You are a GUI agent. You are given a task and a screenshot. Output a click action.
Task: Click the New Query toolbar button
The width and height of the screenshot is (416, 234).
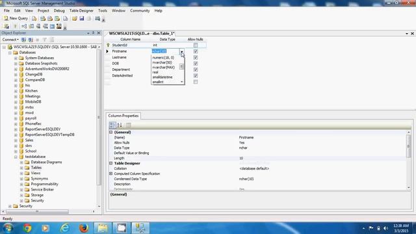coord(16,18)
